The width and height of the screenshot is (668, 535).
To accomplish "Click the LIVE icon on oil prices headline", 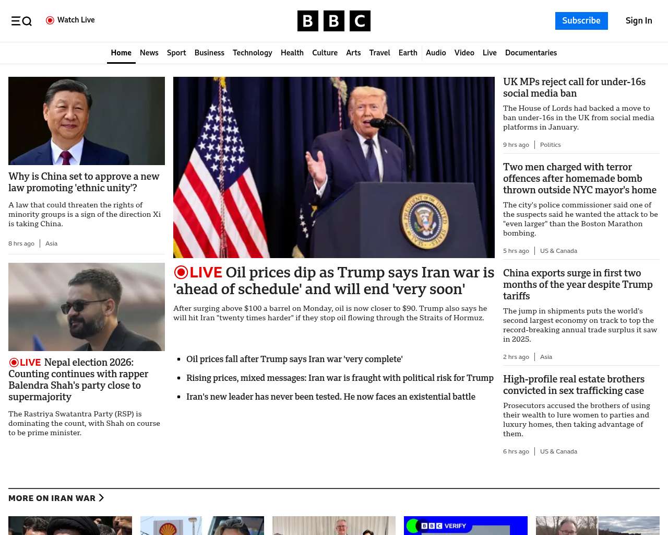I will 198,272.
